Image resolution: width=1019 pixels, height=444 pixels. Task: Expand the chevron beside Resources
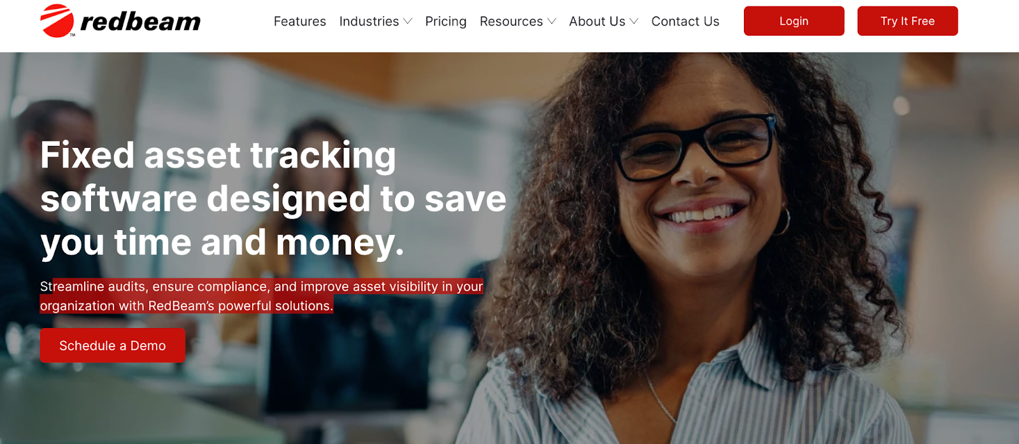[x=552, y=22]
